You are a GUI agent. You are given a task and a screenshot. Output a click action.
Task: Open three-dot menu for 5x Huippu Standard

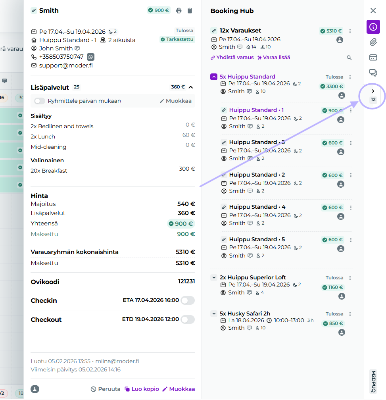pos(350,77)
